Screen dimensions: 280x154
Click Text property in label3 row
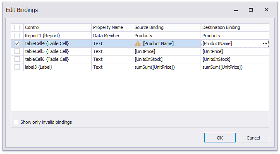[x=112, y=67]
